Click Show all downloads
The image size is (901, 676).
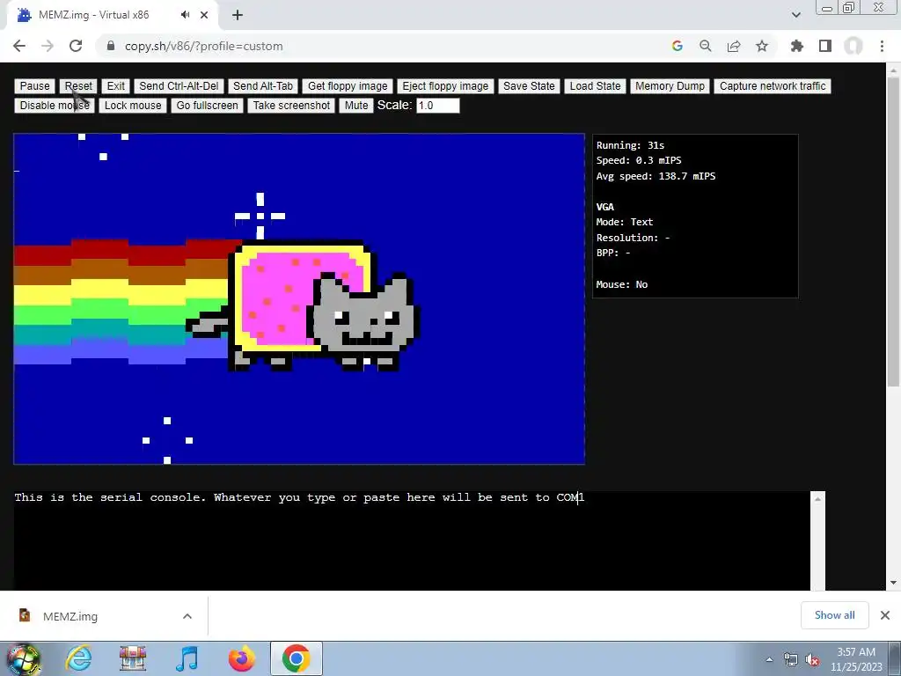pos(834,615)
